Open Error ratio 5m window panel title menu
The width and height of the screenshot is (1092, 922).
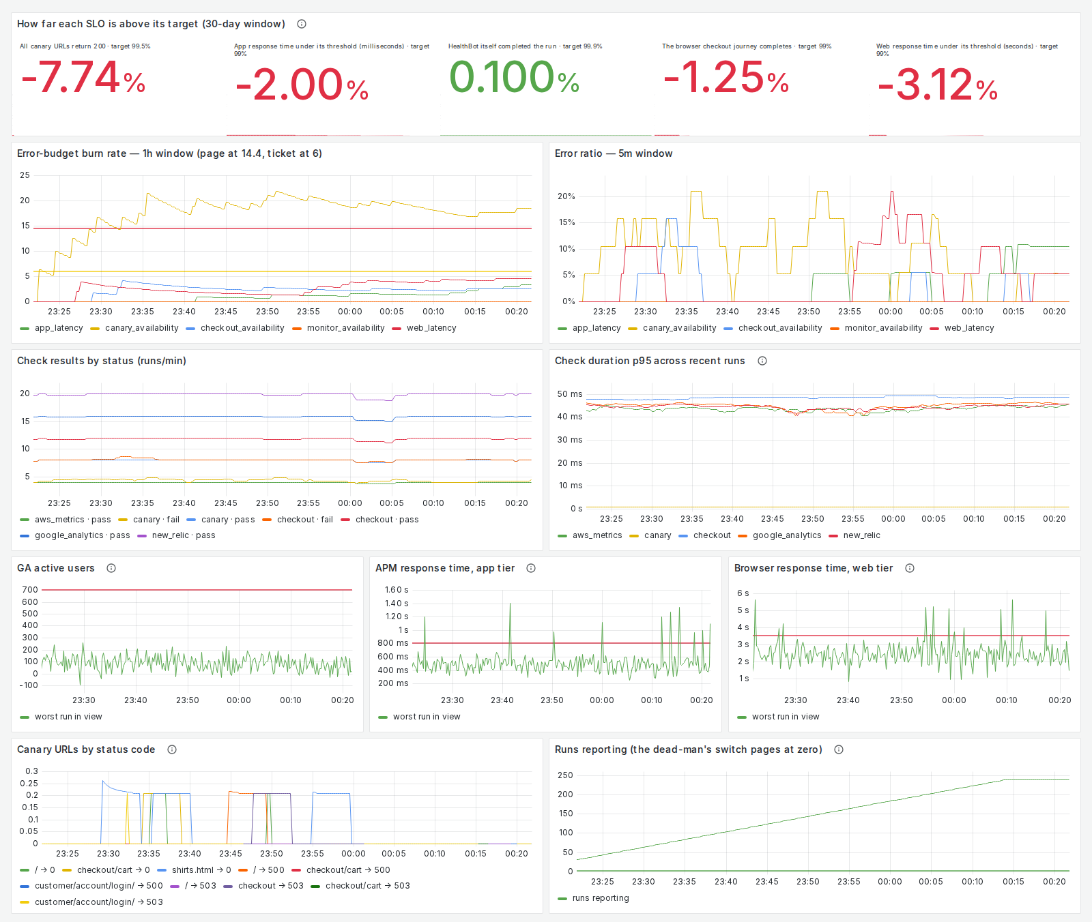614,153
